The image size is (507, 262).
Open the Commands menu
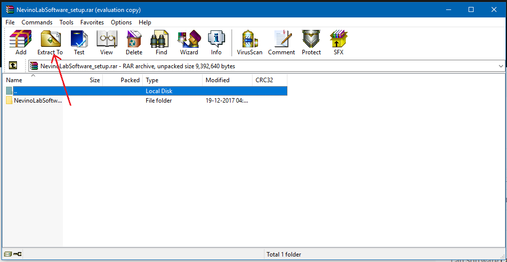pyautogui.click(x=37, y=22)
